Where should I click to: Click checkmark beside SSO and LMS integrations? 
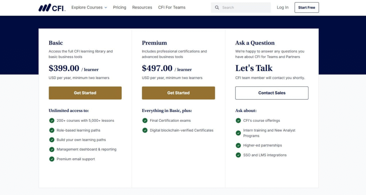coord(238,155)
